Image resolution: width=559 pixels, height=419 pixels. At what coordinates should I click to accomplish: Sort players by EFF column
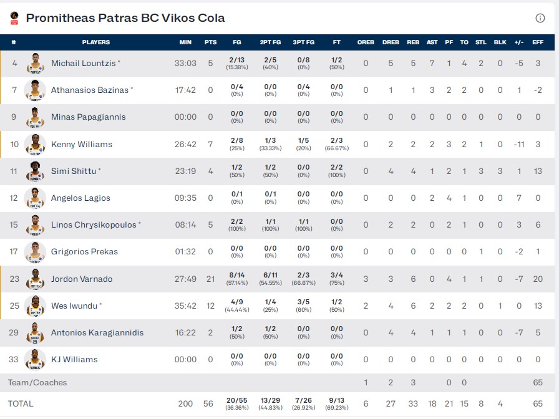538,42
